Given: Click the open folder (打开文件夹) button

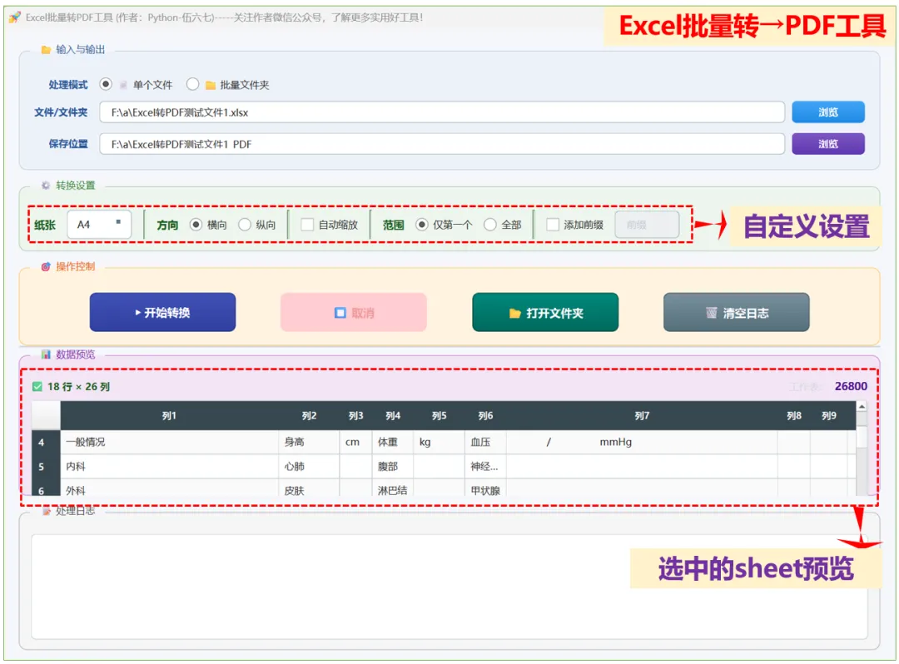Looking at the screenshot, I should click(x=545, y=312).
